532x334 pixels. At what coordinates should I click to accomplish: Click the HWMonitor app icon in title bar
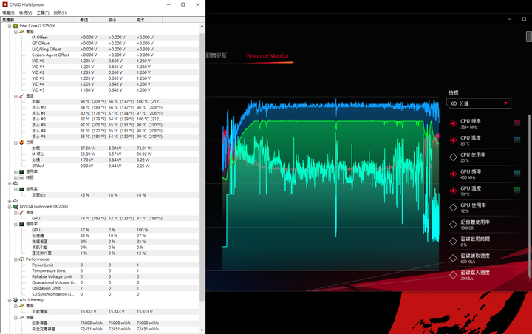tap(4, 4)
